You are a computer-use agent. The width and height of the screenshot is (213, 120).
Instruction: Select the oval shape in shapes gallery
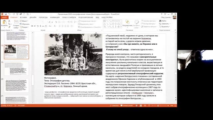point(115,21)
